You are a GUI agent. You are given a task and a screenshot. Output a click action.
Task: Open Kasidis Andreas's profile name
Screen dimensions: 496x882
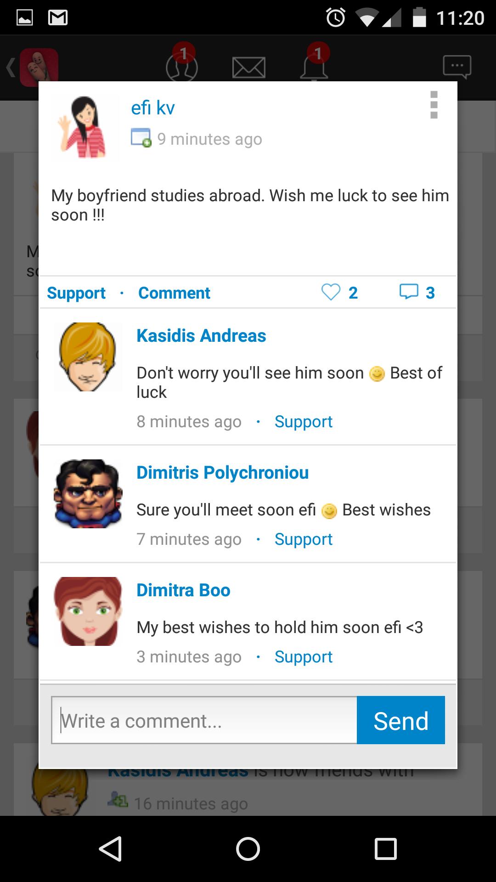(201, 335)
